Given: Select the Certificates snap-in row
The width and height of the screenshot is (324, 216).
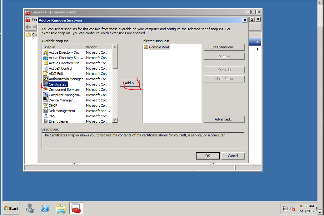Looking at the screenshot, I should coord(77,84).
